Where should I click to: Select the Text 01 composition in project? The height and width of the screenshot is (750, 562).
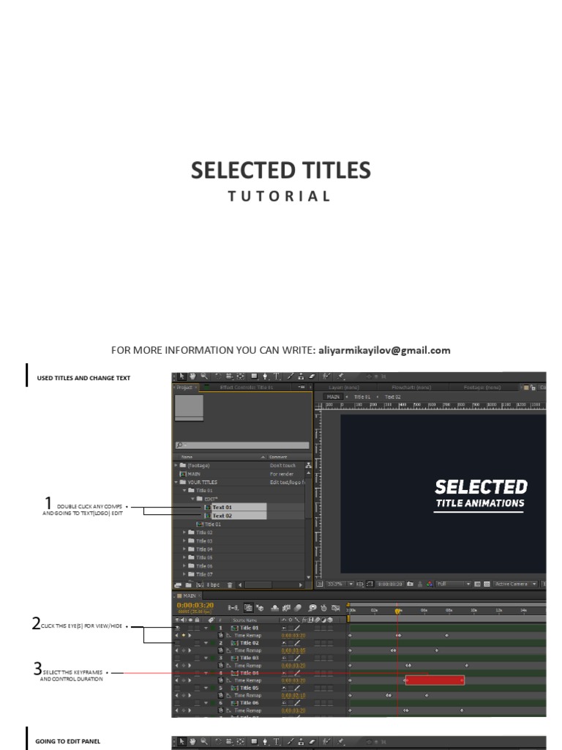click(235, 507)
